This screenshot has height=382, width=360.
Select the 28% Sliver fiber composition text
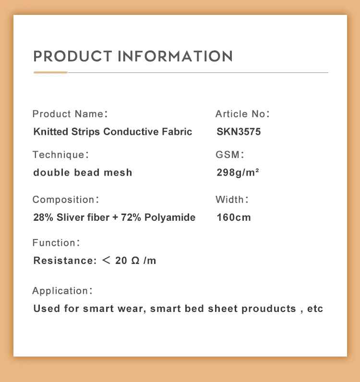pyautogui.click(x=114, y=217)
